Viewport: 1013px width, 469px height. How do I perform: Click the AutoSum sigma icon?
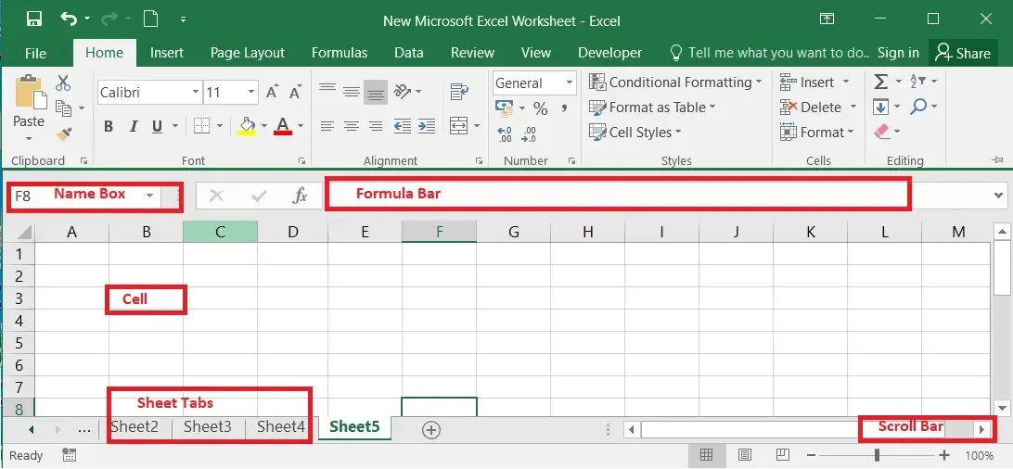click(x=881, y=82)
